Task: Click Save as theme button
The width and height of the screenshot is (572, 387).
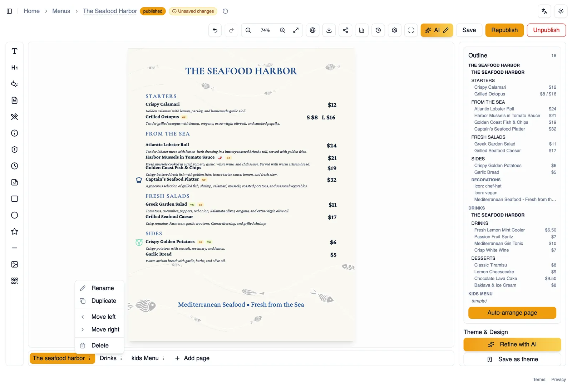Action: coord(512,359)
